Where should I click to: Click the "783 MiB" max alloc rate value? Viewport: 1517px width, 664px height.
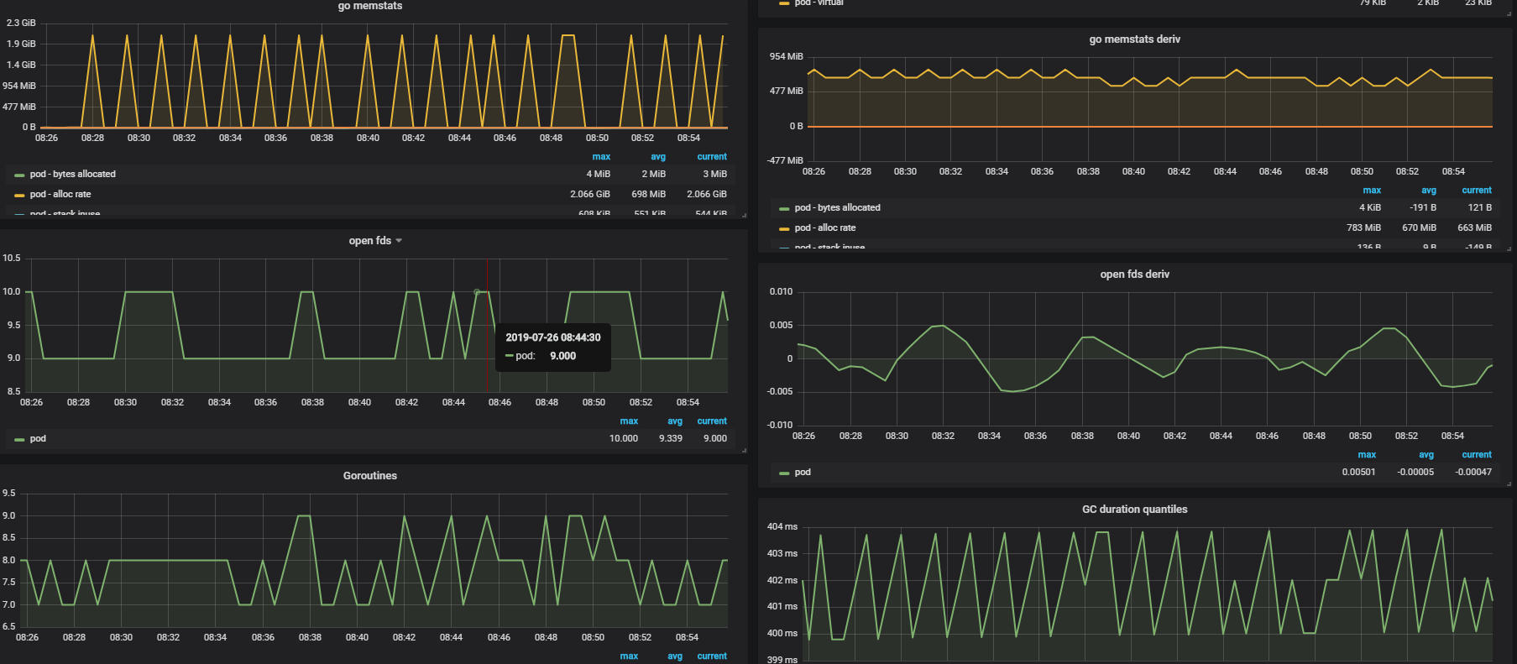point(1363,228)
